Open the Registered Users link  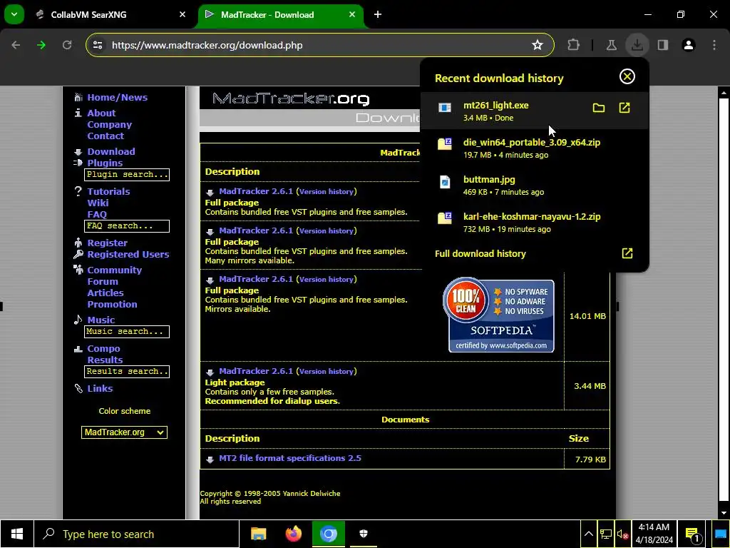(128, 255)
